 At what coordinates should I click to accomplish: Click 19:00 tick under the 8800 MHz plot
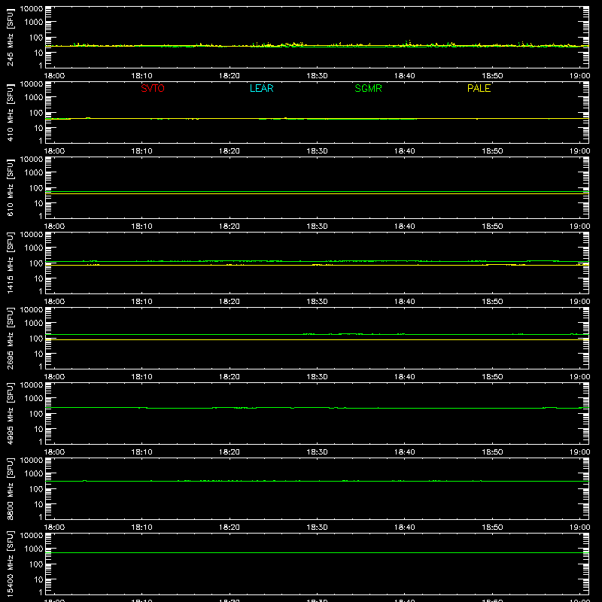(x=579, y=528)
